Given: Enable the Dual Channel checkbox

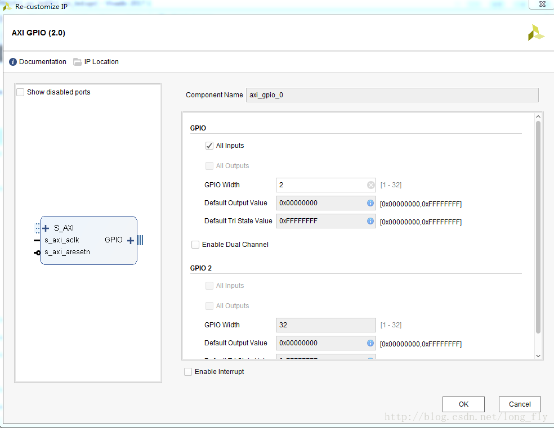Looking at the screenshot, I should (x=195, y=245).
